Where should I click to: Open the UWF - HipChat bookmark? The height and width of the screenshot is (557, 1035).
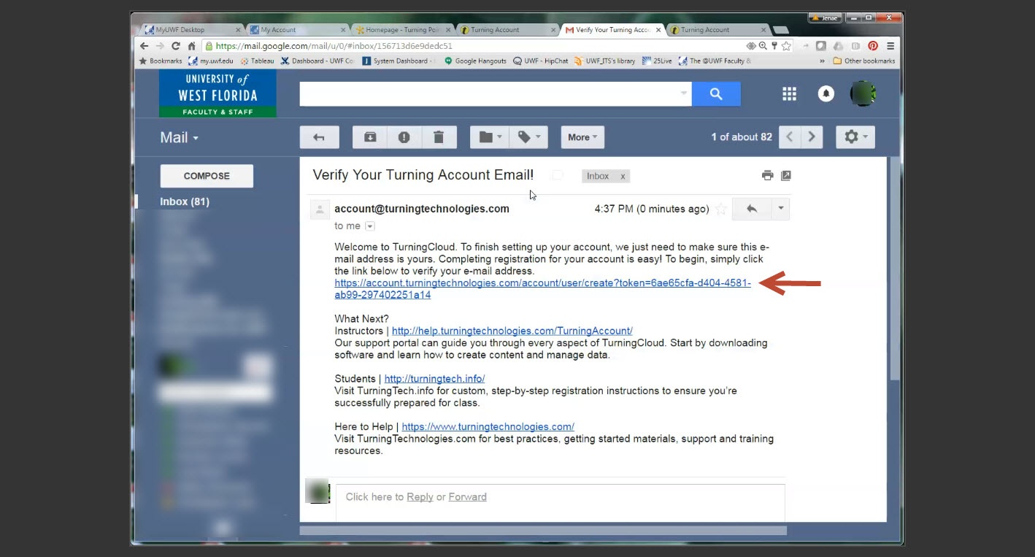(x=541, y=61)
